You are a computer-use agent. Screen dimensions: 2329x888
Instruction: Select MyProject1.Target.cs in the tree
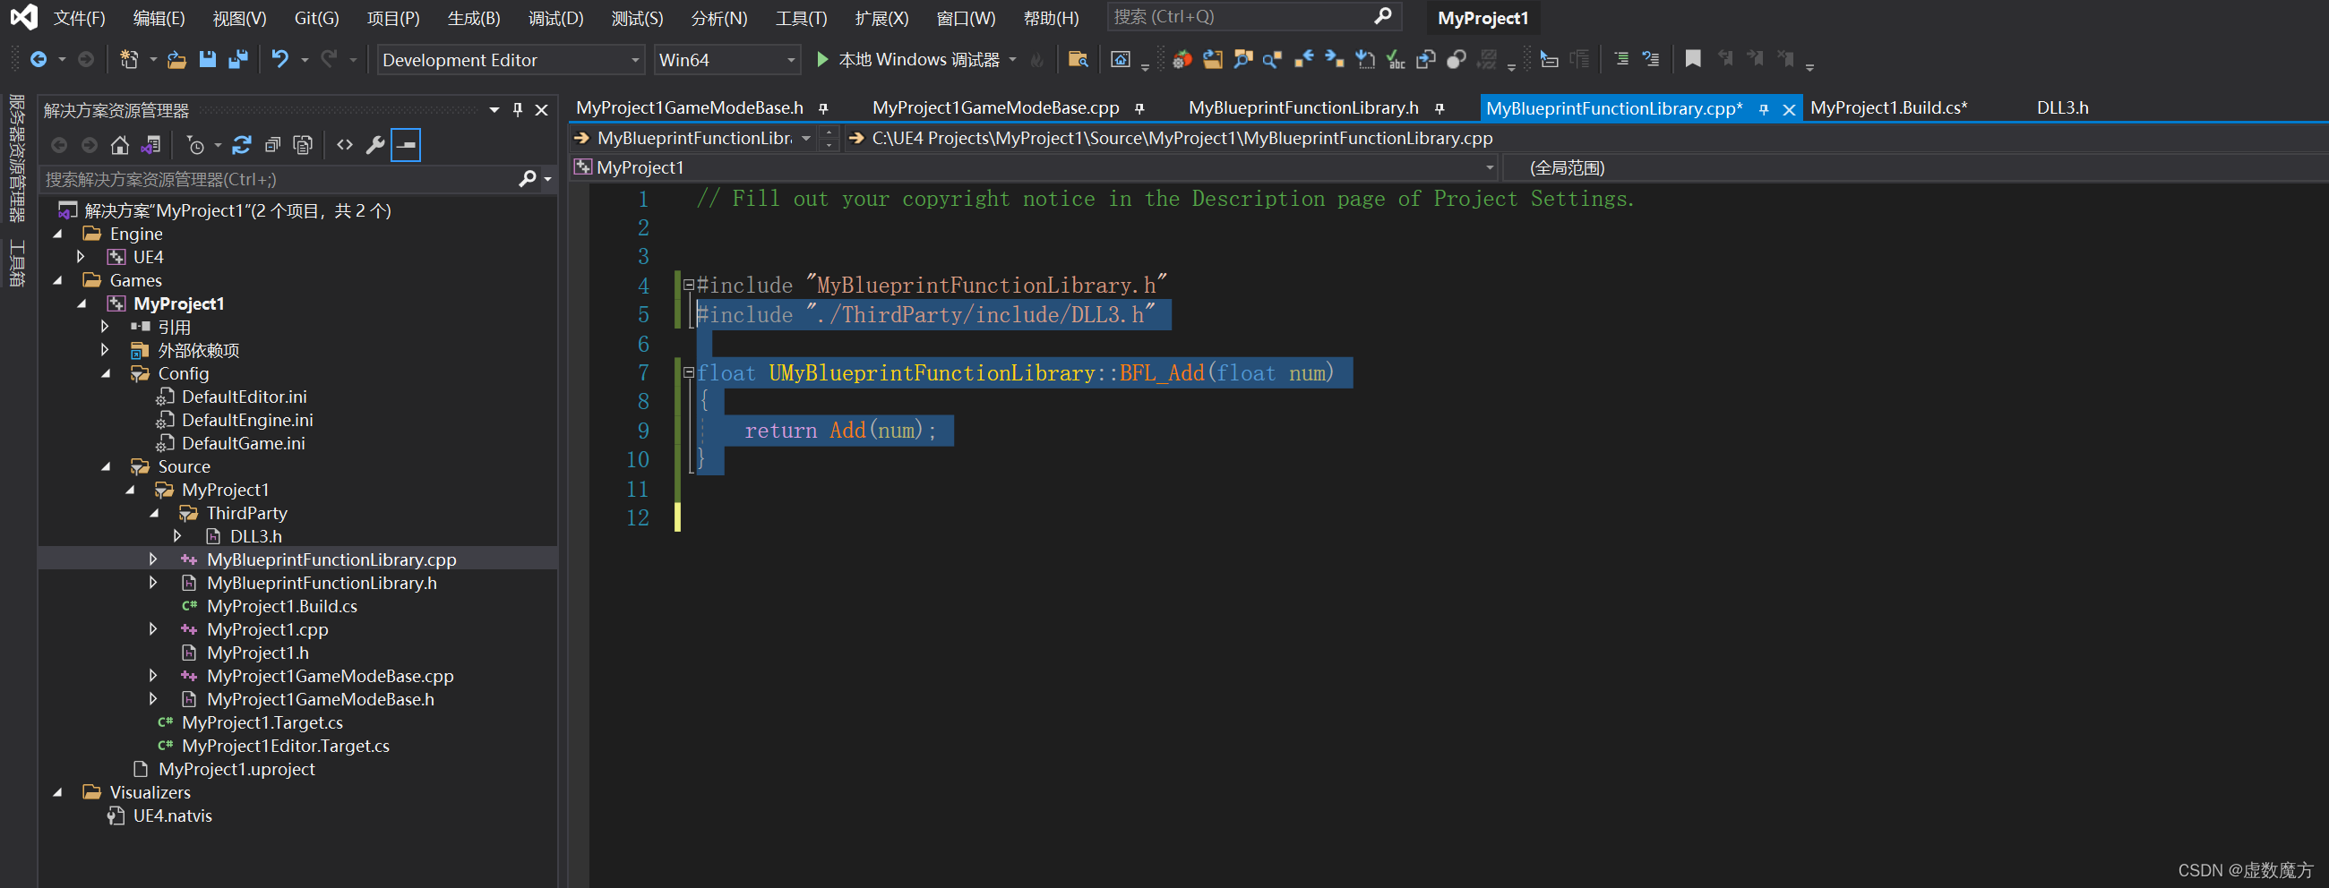coord(262,722)
